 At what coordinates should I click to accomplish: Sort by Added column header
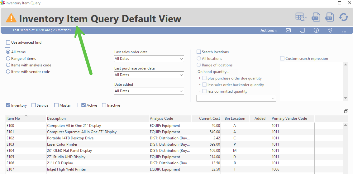coord(260,118)
